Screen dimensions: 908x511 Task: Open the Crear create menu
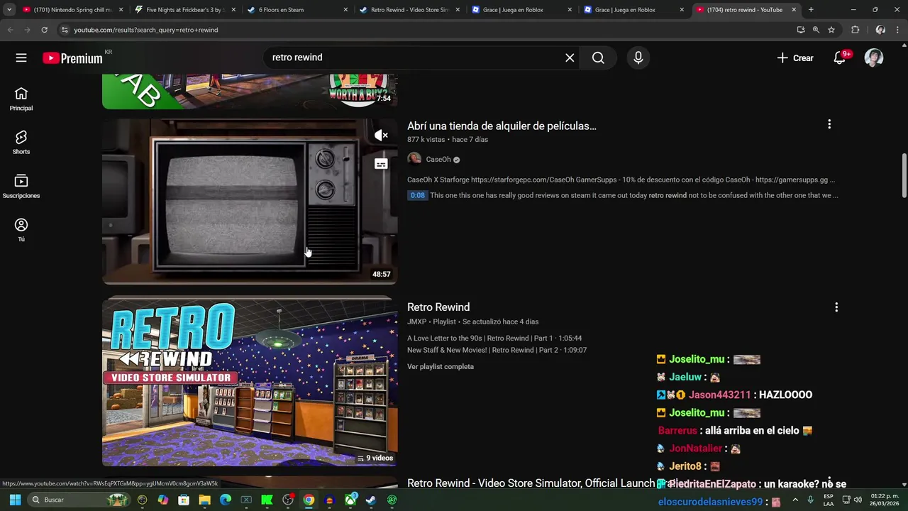[795, 57]
